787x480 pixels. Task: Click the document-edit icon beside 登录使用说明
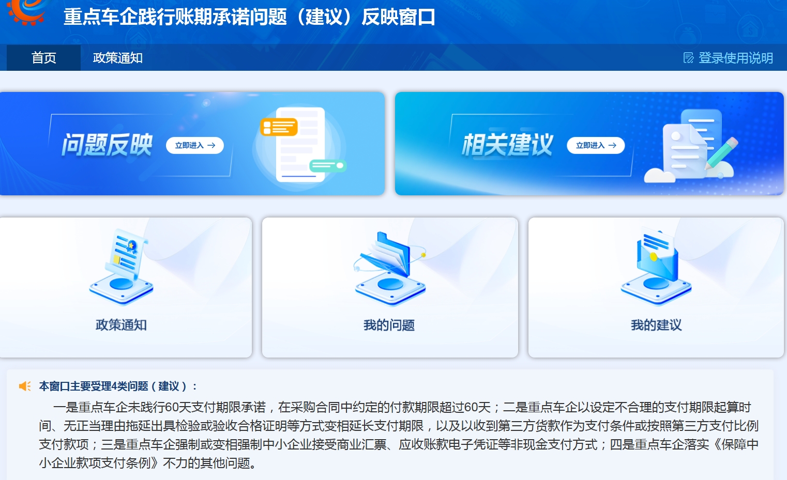click(688, 57)
